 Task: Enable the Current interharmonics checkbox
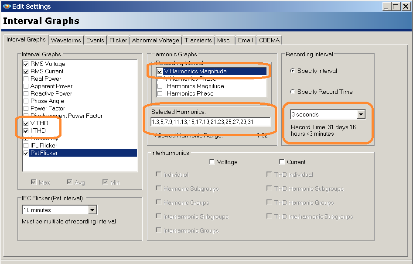[282, 161]
